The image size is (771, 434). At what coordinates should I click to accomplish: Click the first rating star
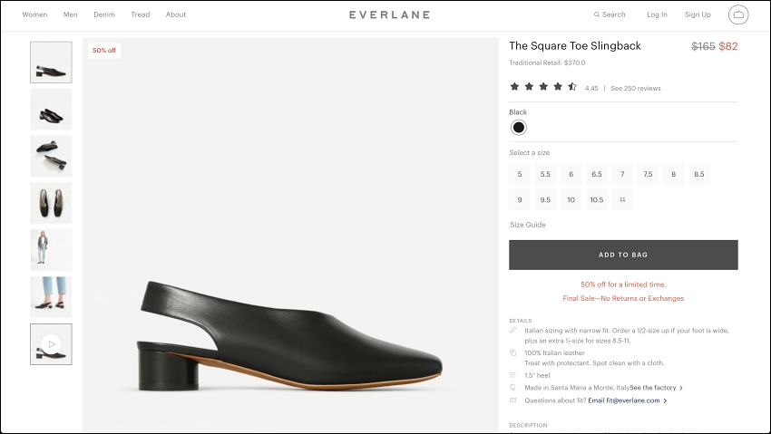click(514, 87)
